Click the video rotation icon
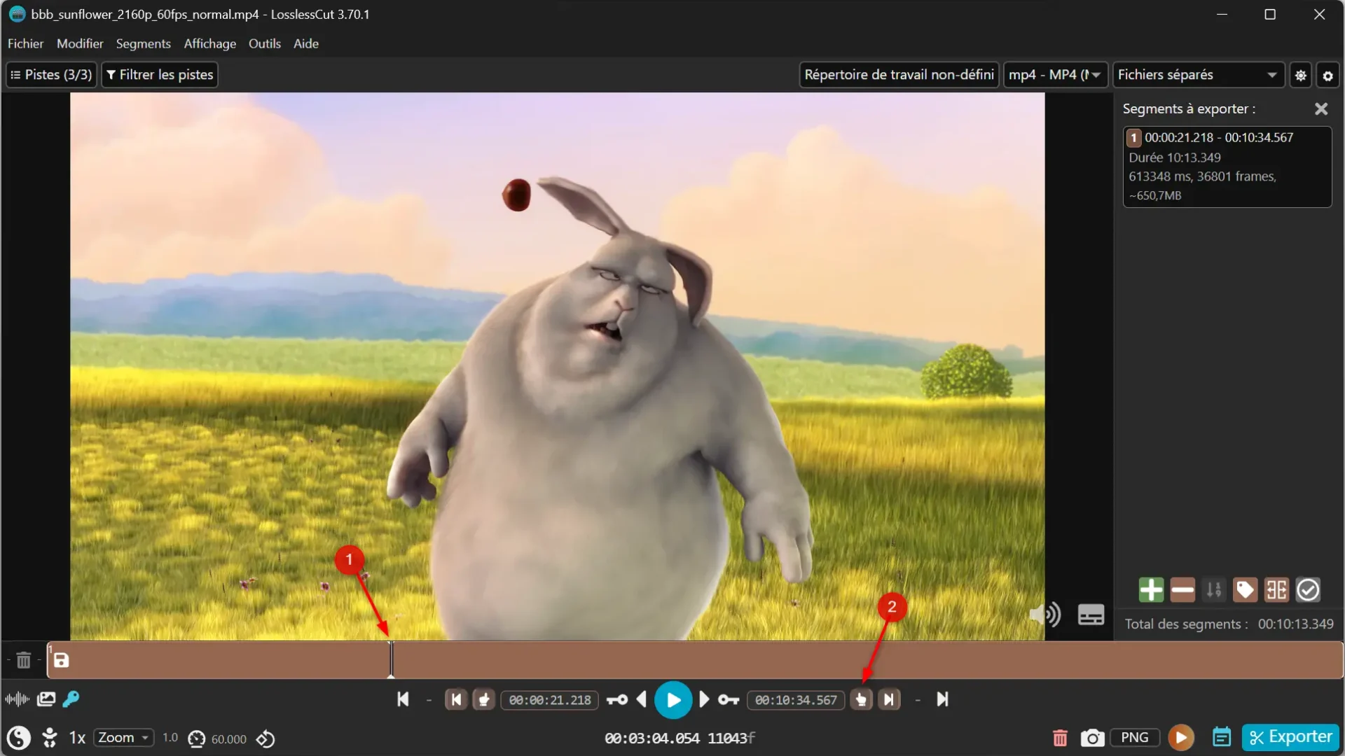This screenshot has width=1345, height=756. point(265,739)
